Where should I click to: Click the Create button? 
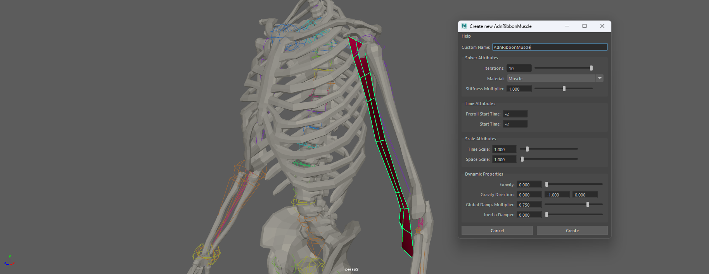[x=572, y=231]
